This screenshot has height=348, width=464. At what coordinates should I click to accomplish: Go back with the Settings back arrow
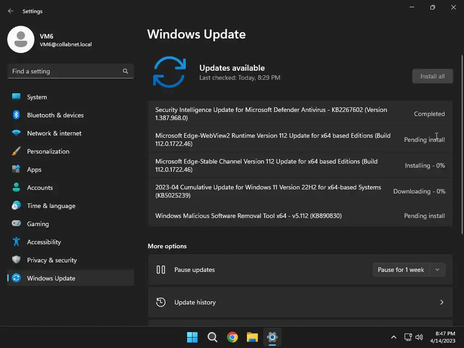pyautogui.click(x=11, y=11)
